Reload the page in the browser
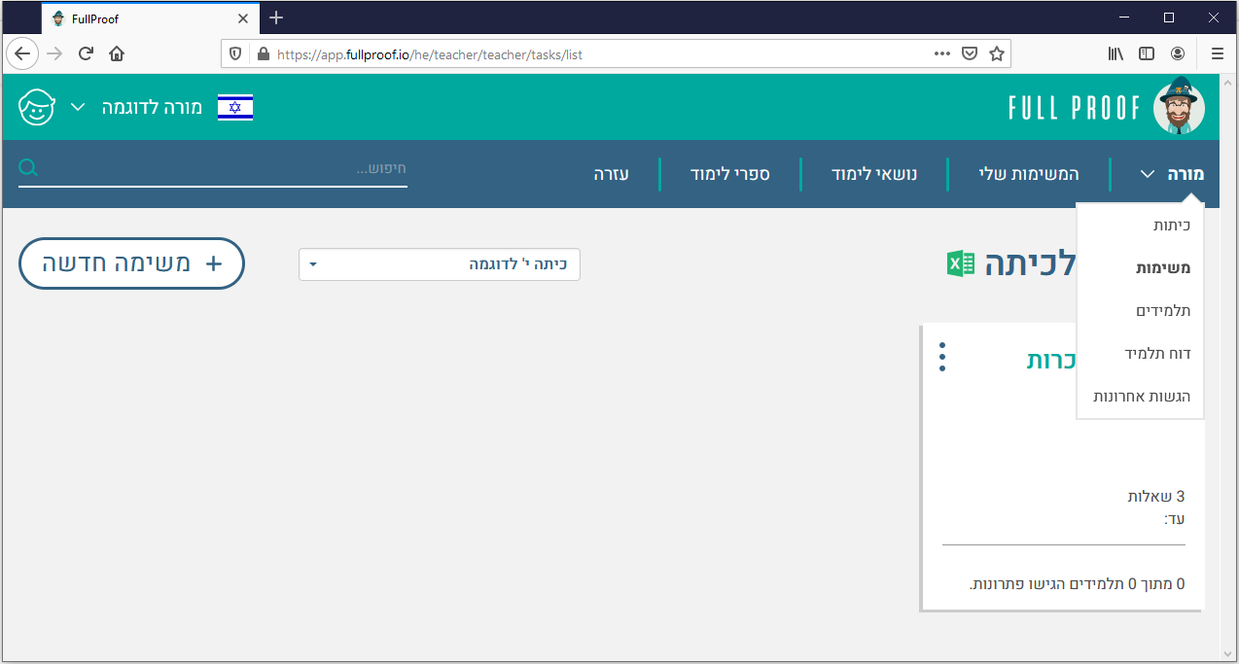Viewport: 1239px width, 664px height. (86, 54)
